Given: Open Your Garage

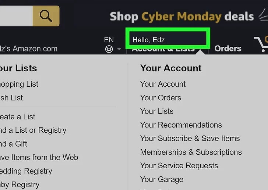Looking at the screenshot, I should point(161,179).
